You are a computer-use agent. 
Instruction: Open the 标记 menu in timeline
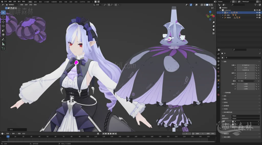click(24, 134)
